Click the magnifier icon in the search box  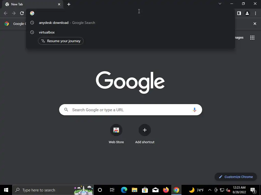coord(66,110)
